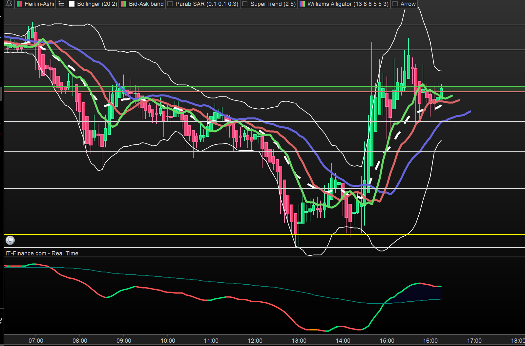Select the Williams Alligator indicator label
This screenshot has height=346, width=525.
[x=348, y=4]
